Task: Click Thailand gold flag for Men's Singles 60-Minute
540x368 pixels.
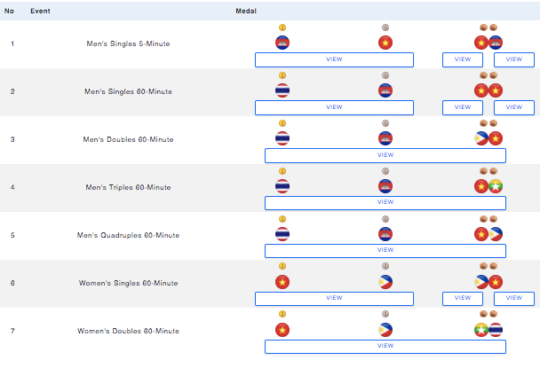Action: pyautogui.click(x=282, y=90)
